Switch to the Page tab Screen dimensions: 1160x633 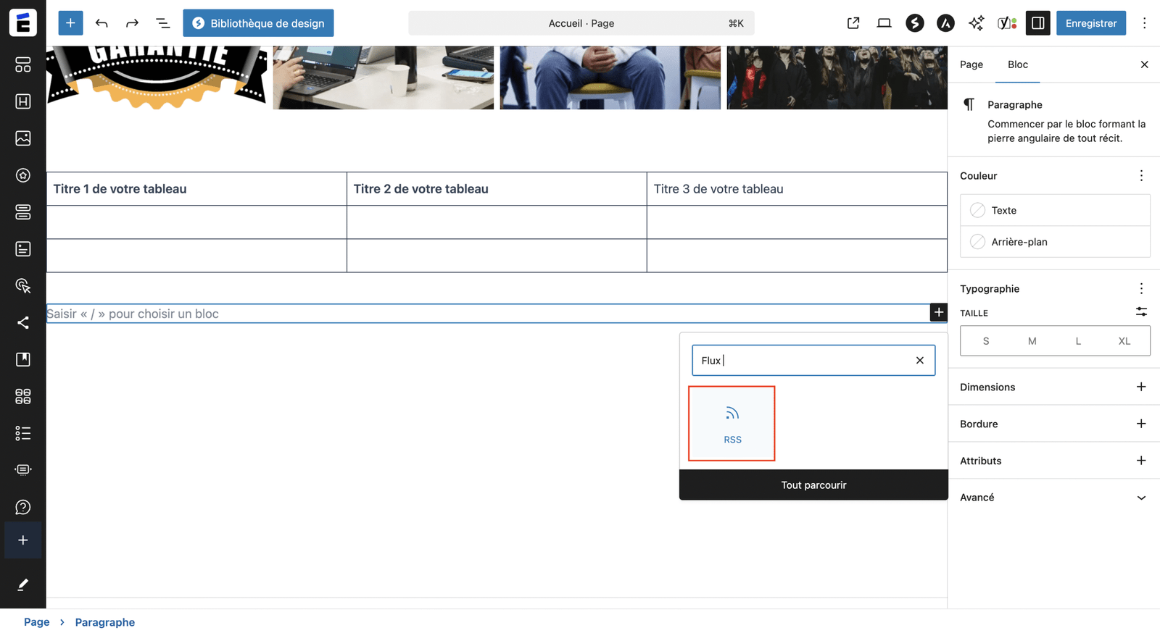[971, 64]
